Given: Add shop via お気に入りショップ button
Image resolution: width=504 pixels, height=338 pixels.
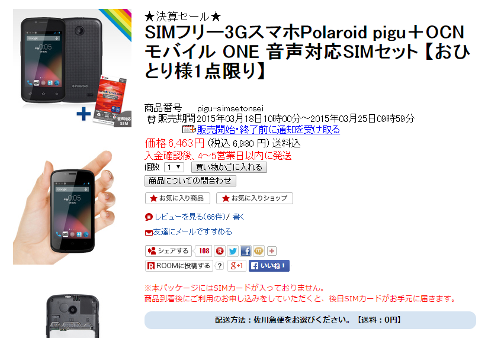Looking at the screenshot, I should coord(255,198).
